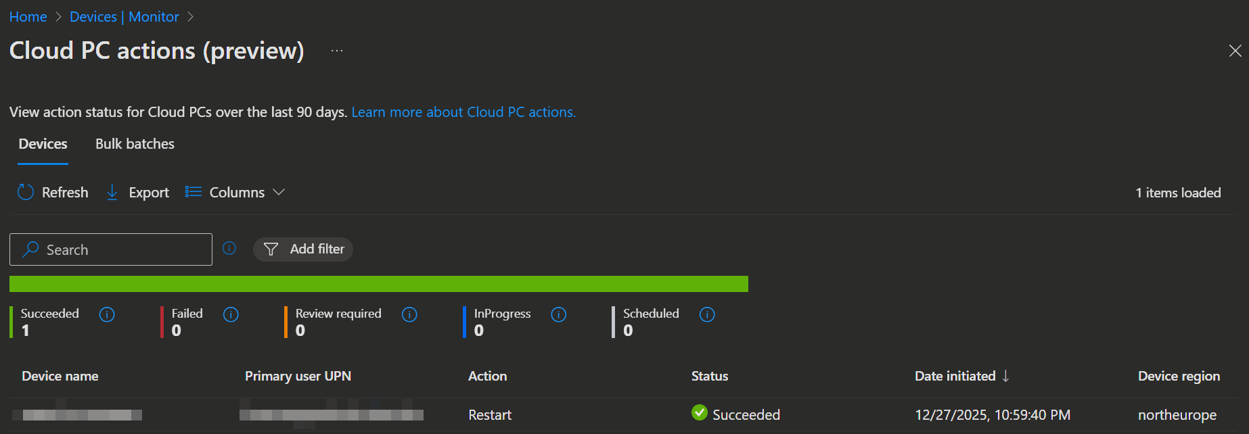Navigate to Devices | Monitor breadcrumb
Screen dimensions: 1249x434
(x=124, y=17)
